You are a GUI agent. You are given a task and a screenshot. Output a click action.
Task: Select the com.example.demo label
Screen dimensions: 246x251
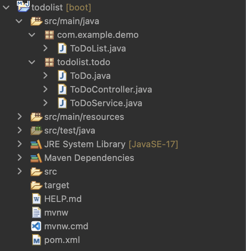(x=98, y=35)
